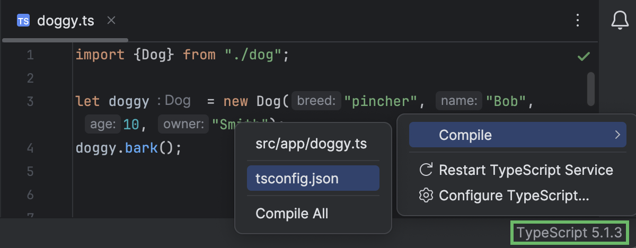Viewport: 636px width, 248px height.
Task: Select the Compile menu entry
Action: 465,135
